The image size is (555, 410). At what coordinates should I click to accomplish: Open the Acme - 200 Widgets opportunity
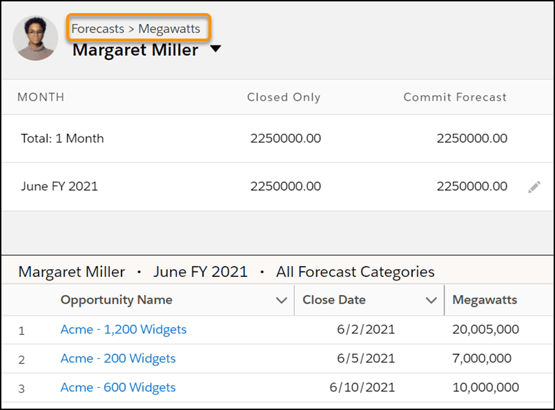coord(118,358)
